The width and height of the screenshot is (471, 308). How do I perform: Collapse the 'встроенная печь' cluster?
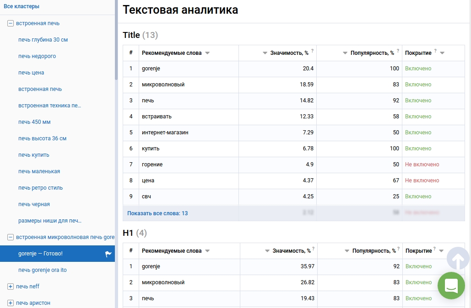click(11, 23)
